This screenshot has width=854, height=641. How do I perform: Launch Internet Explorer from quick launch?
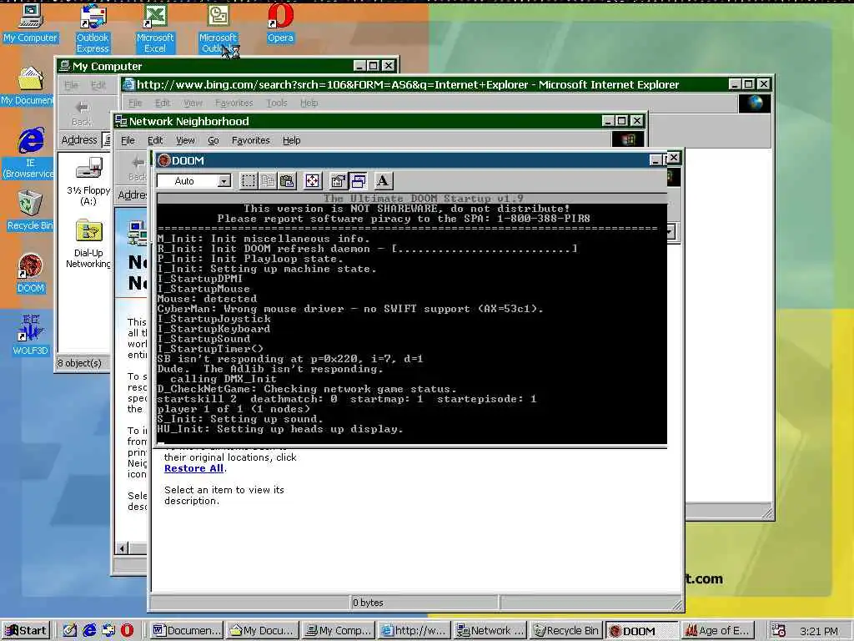(x=89, y=630)
